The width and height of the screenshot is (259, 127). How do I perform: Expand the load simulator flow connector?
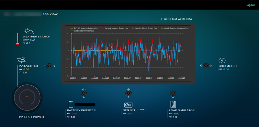click(x=173, y=93)
